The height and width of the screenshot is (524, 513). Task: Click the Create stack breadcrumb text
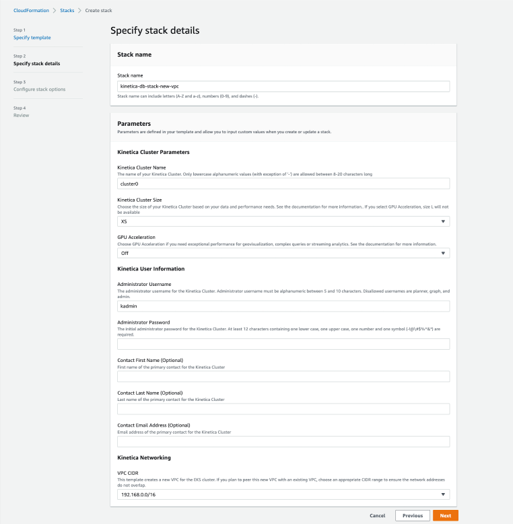(x=98, y=10)
